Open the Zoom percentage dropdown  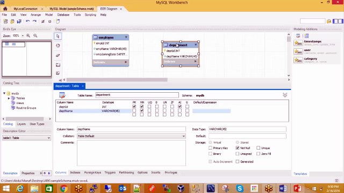(23, 36)
